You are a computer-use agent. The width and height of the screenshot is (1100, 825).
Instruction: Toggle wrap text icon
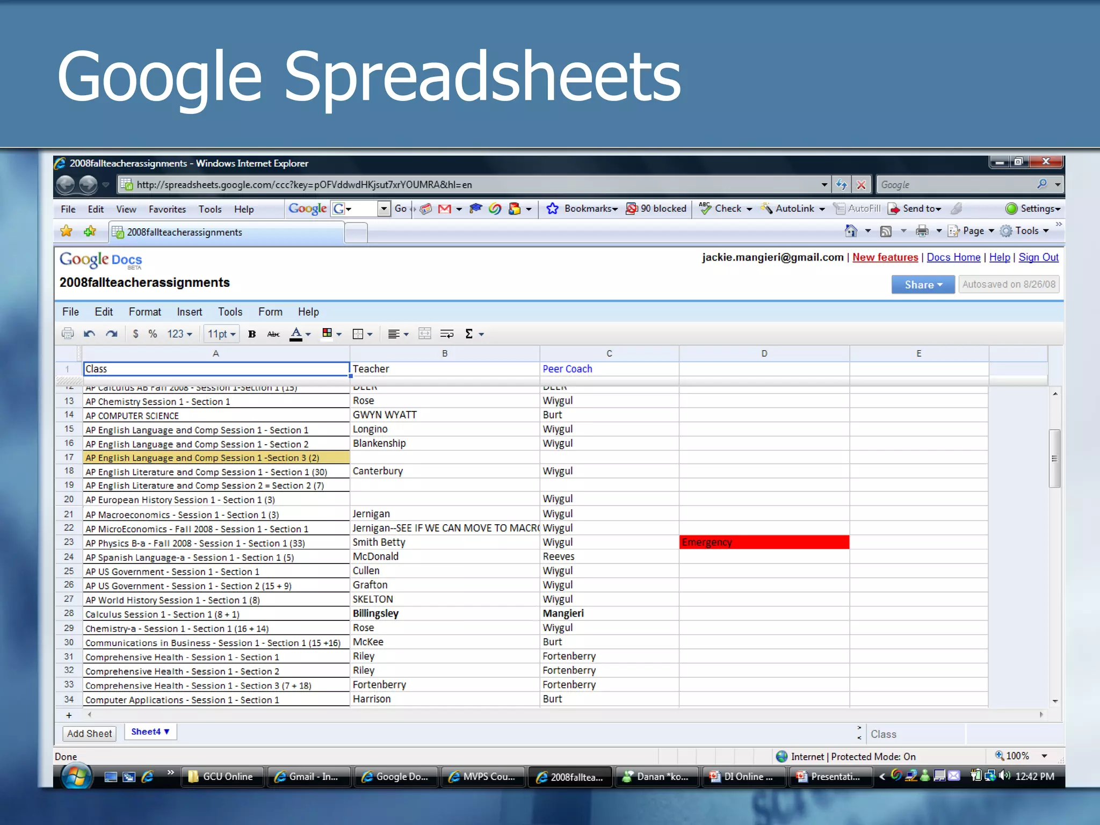pyautogui.click(x=447, y=334)
